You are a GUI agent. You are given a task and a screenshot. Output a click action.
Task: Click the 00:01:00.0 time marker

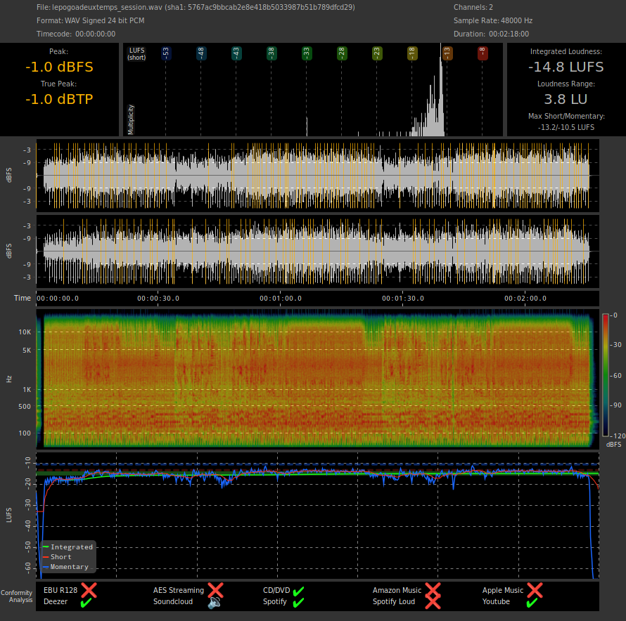tap(280, 298)
